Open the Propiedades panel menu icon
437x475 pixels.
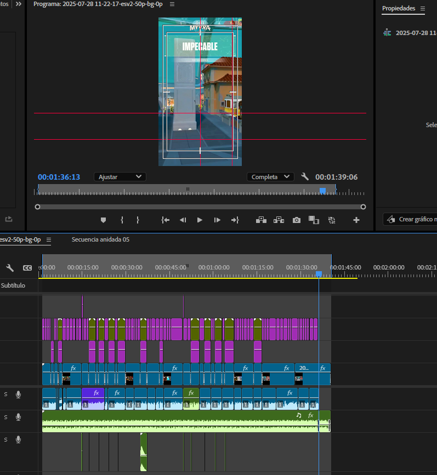[x=423, y=8]
